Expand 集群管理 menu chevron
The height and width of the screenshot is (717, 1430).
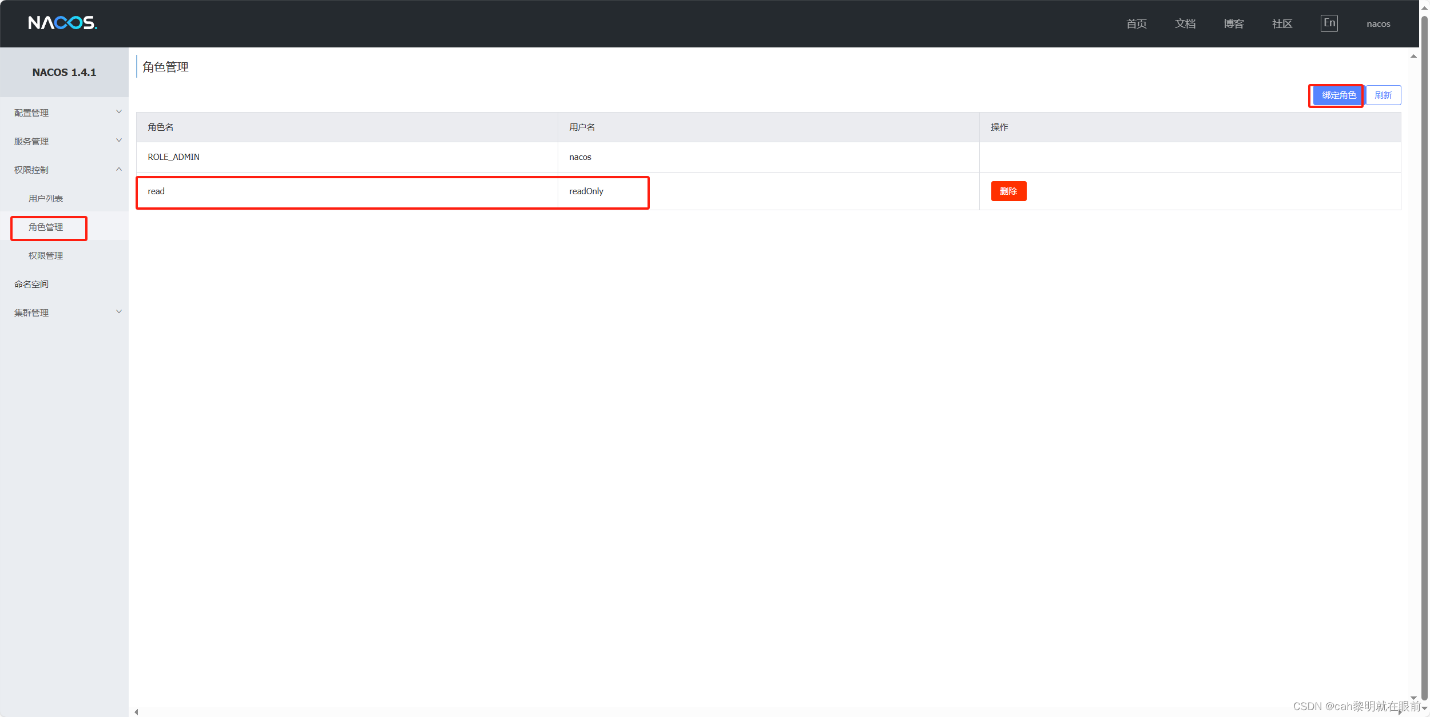119,312
